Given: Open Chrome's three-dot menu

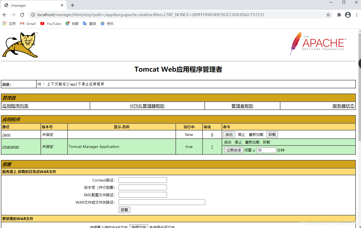Looking at the screenshot, I should [x=357, y=15].
